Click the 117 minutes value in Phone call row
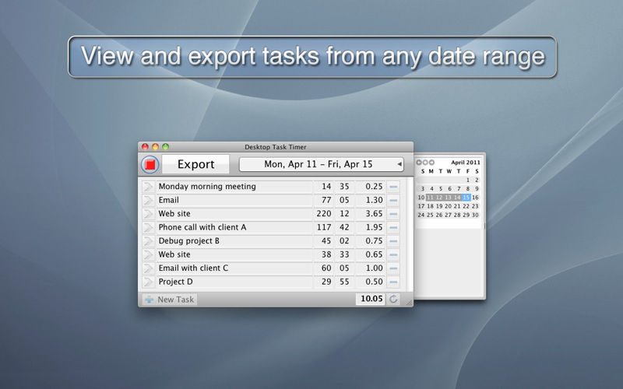The width and height of the screenshot is (623, 389). click(x=324, y=227)
